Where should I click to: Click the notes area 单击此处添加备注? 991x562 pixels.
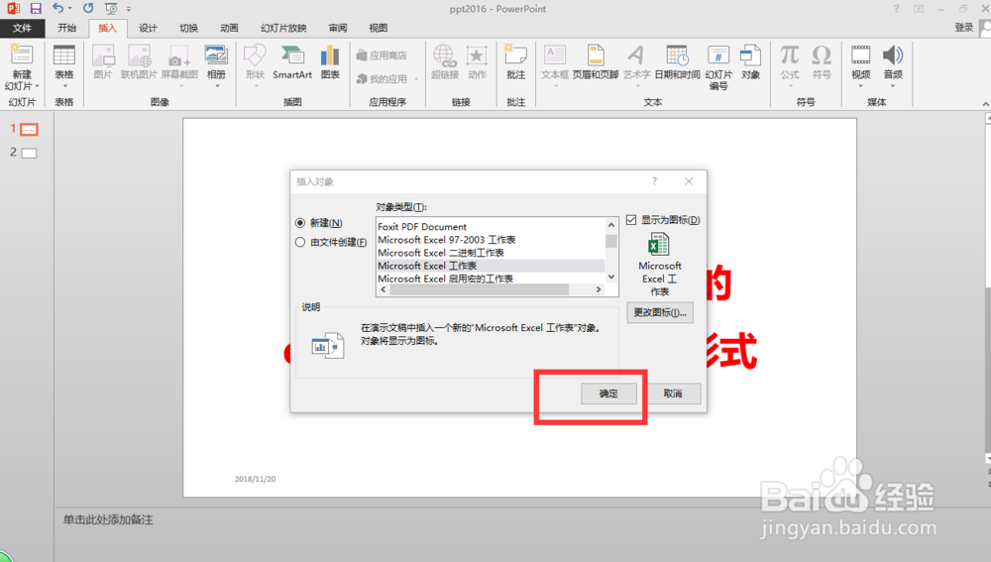[x=107, y=519]
